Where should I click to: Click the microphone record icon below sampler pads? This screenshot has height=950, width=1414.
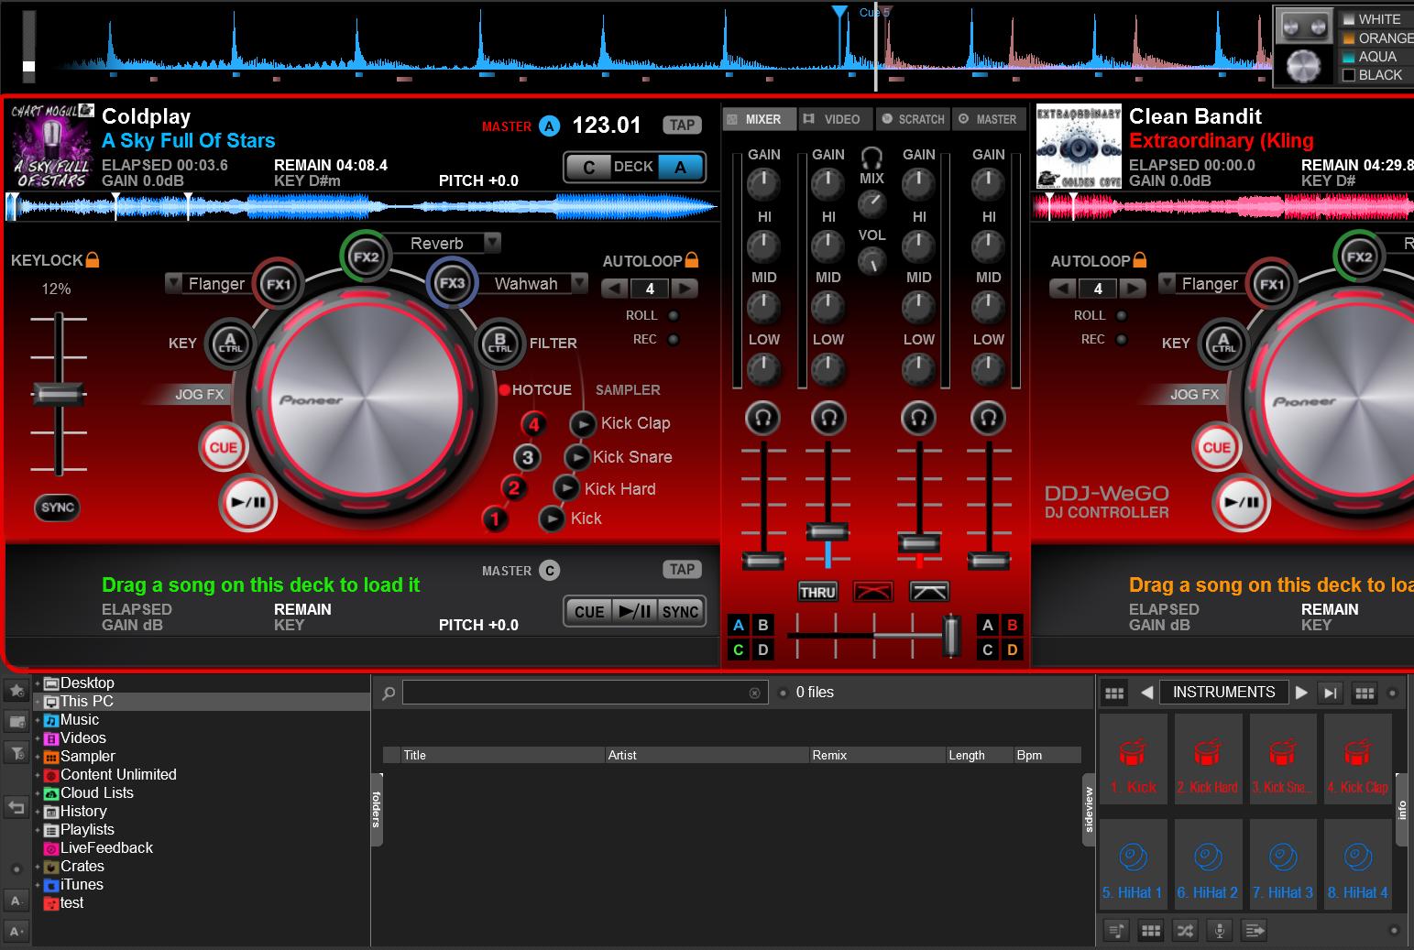(x=1219, y=931)
